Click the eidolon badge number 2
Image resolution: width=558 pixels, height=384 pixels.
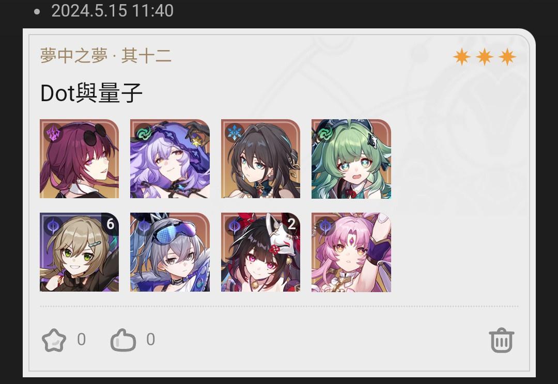(x=291, y=224)
